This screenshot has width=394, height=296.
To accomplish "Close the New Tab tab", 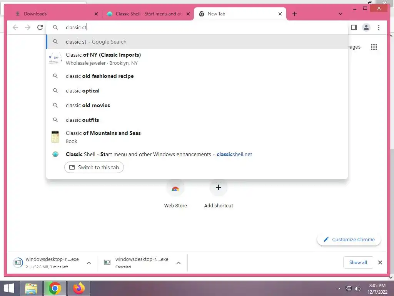I will [x=280, y=14].
